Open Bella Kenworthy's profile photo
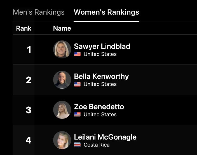197x155 pixels. [x=62, y=80]
